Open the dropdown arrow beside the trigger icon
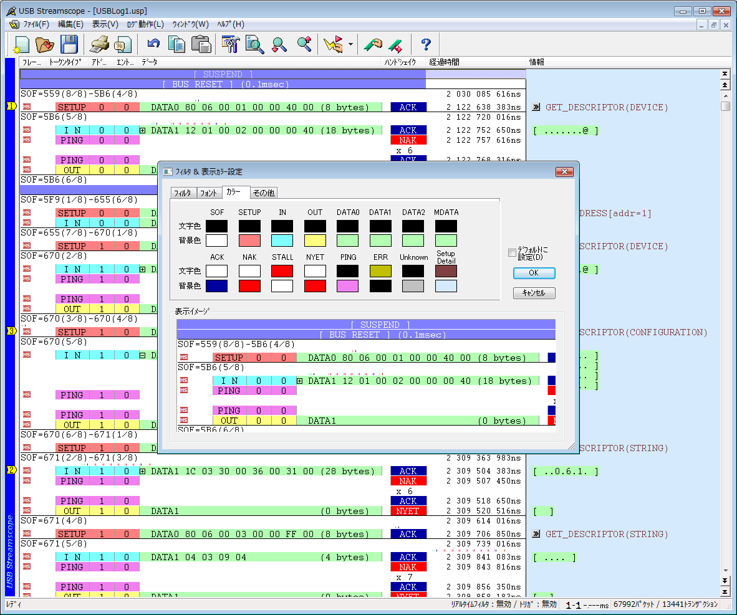The width and height of the screenshot is (737, 615). (x=350, y=45)
